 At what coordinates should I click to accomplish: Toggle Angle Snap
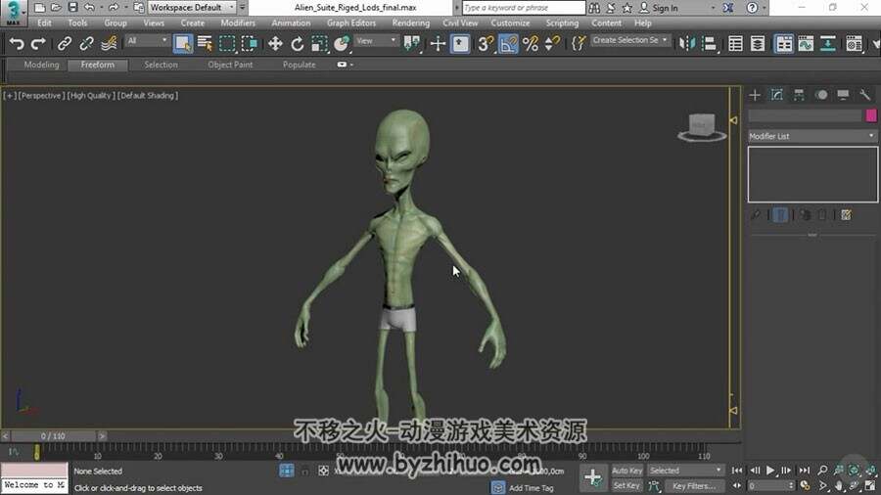tap(507, 43)
